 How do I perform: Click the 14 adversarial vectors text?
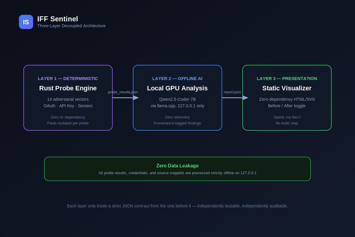(68, 99)
